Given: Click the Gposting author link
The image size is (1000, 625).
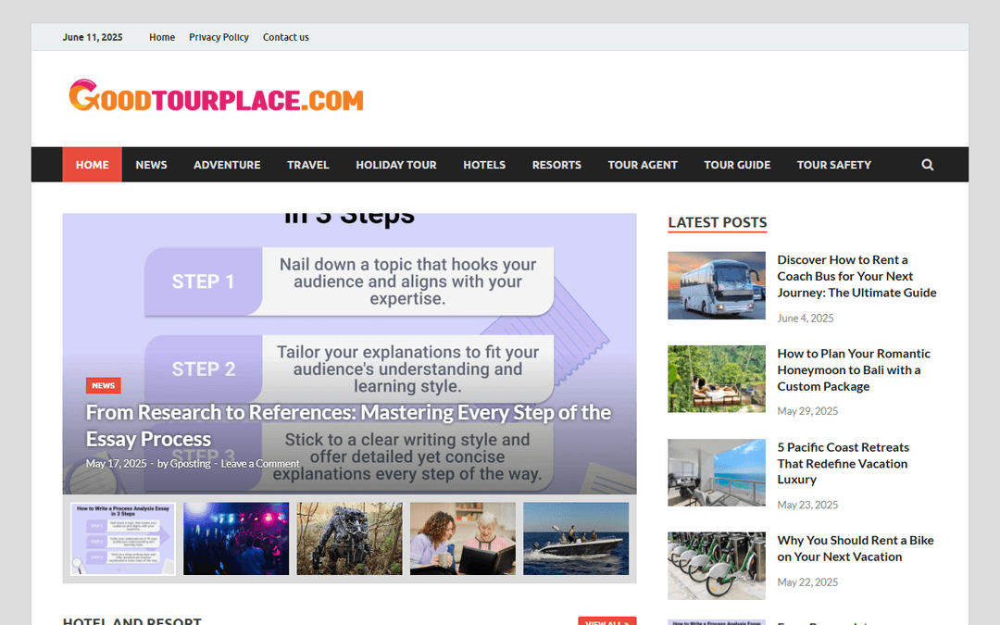Looking at the screenshot, I should [x=190, y=464].
